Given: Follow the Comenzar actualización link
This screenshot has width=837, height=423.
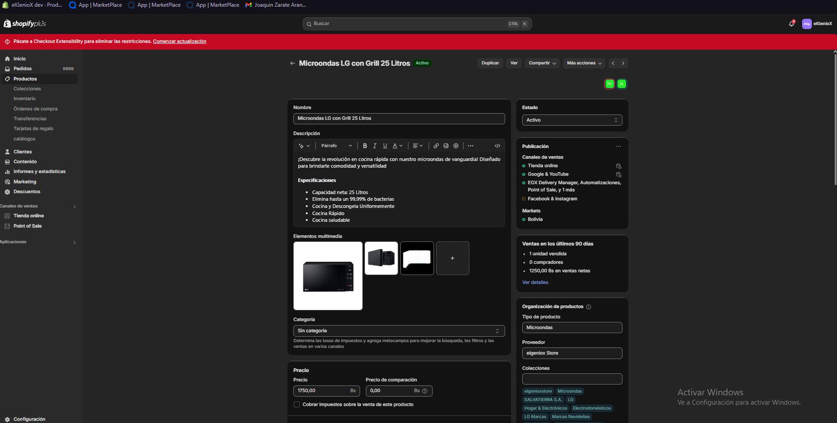Looking at the screenshot, I should 180,42.
